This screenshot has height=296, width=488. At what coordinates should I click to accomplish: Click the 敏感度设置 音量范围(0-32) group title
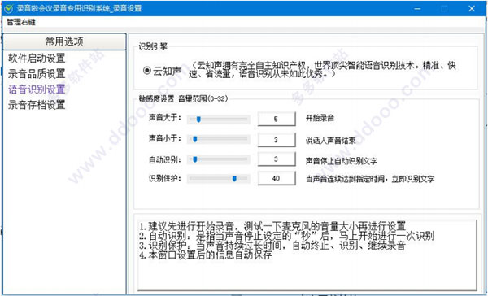pos(183,99)
